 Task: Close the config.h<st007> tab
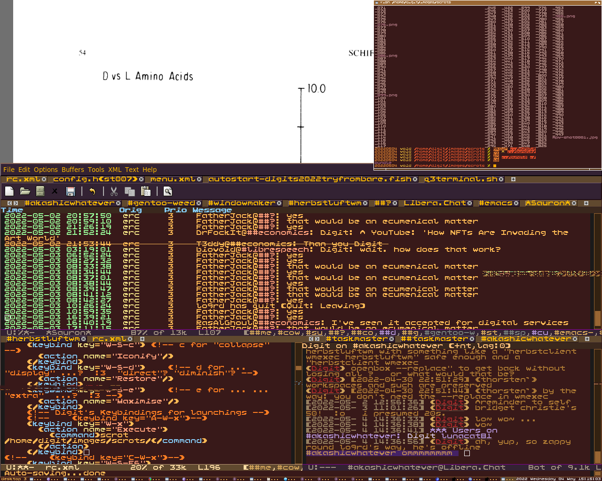point(141,179)
